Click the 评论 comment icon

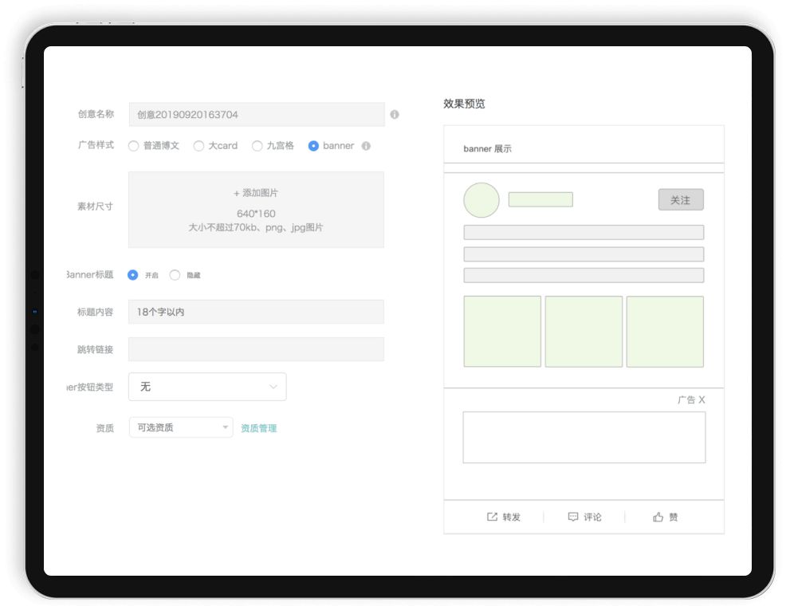point(573,517)
